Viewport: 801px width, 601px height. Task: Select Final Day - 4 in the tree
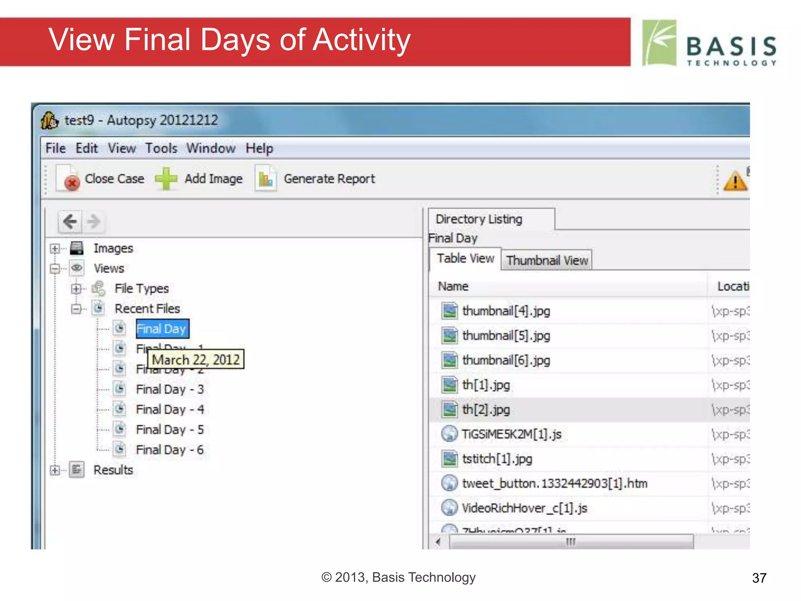[170, 409]
